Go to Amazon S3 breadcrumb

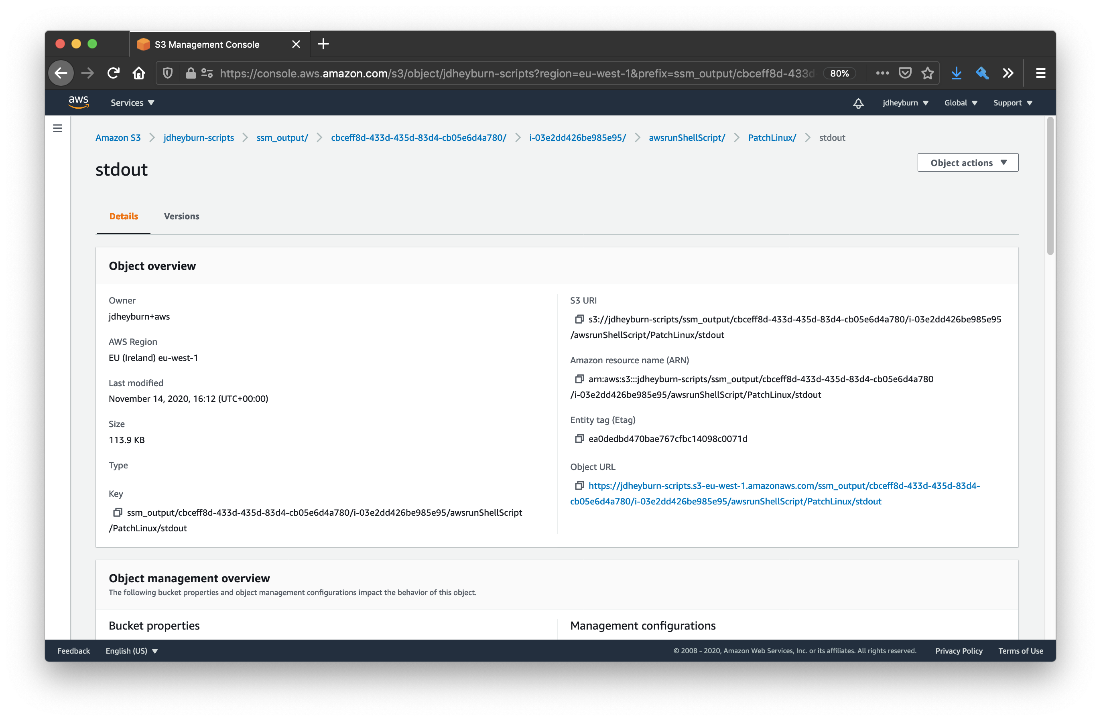point(118,138)
